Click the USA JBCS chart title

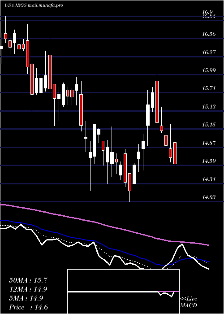click(x=34, y=5)
